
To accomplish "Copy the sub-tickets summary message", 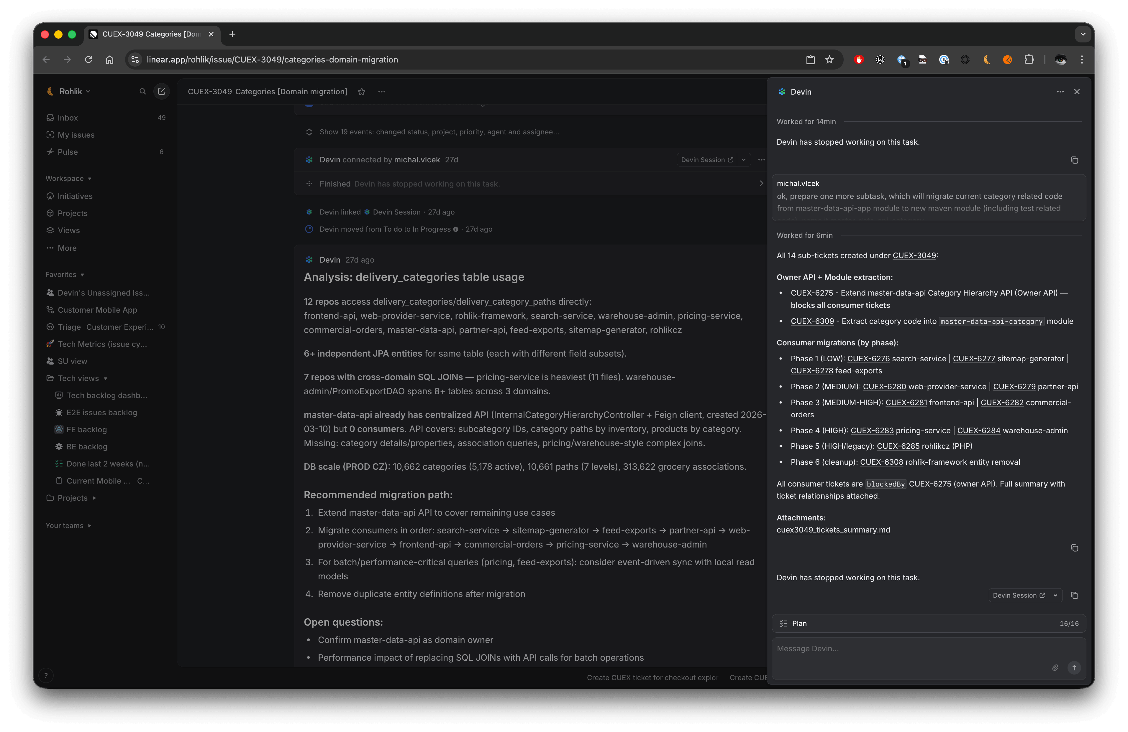I will 1074,548.
